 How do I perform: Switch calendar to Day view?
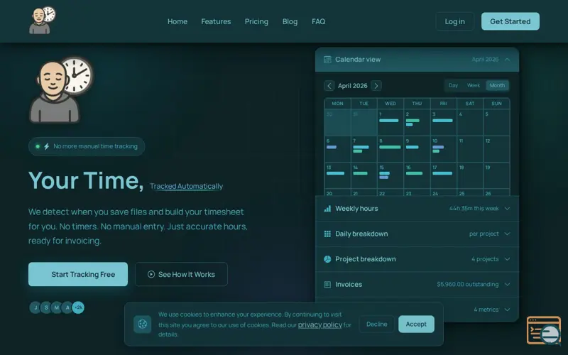[x=453, y=85]
